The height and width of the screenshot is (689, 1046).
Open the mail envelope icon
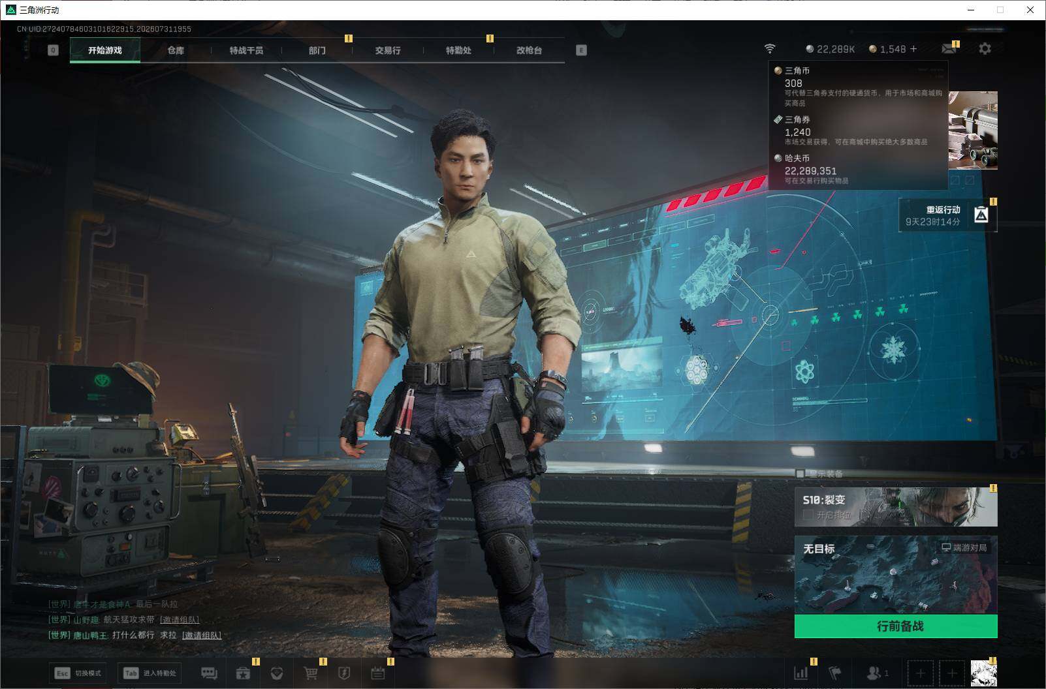949,49
